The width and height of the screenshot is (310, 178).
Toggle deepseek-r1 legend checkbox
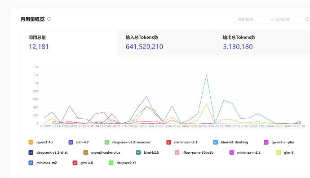[x=111, y=163]
